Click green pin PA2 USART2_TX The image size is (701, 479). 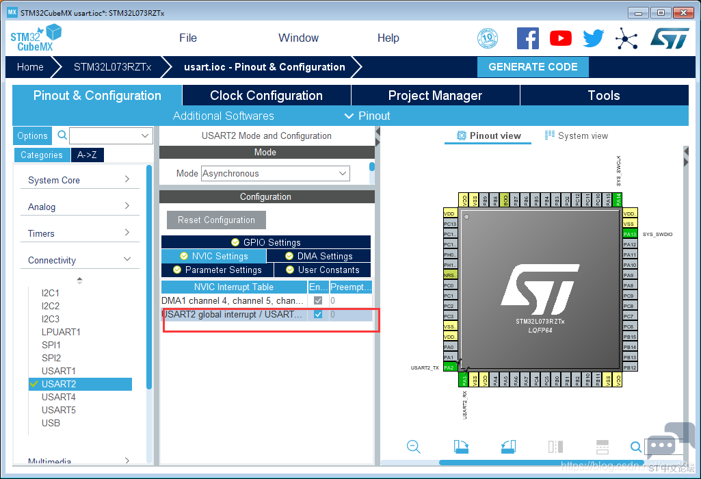449,367
